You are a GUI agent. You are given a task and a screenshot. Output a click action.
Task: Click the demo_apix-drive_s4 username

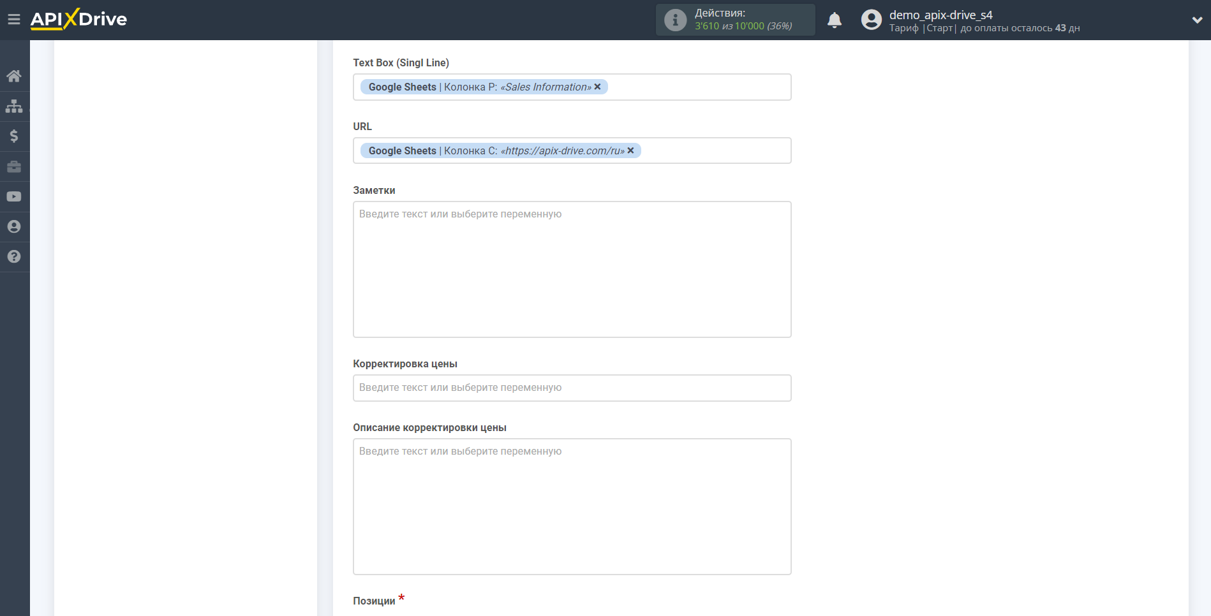click(x=940, y=15)
